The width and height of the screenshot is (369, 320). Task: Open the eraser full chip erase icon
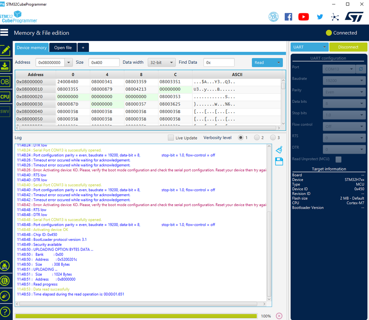[5, 296]
